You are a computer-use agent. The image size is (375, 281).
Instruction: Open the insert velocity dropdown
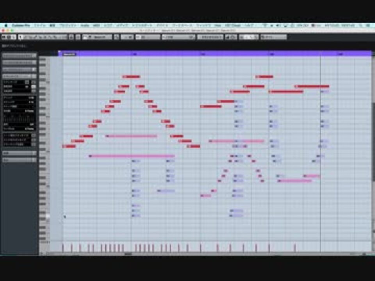point(127,37)
